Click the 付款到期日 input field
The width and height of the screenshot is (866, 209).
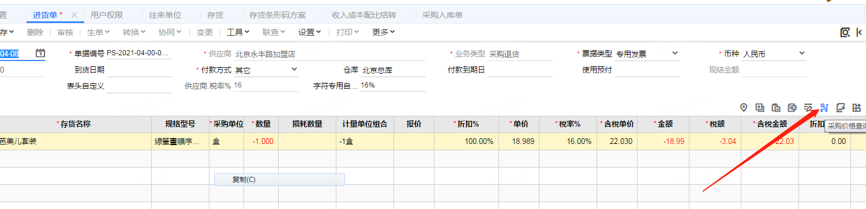tap(520, 70)
